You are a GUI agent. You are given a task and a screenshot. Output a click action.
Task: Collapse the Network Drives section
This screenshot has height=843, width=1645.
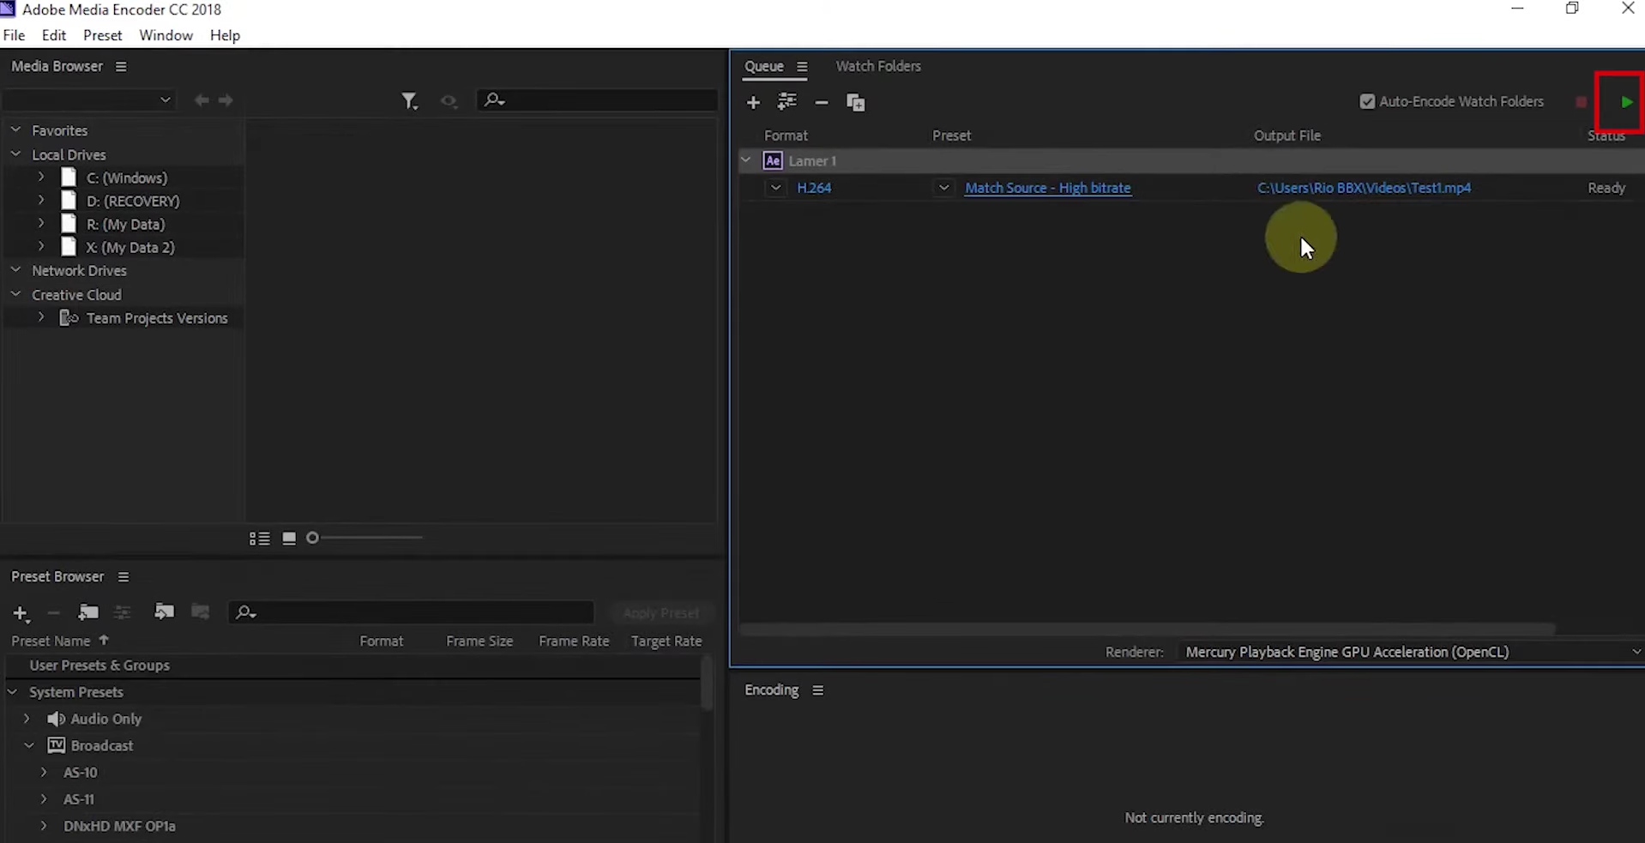[15, 269]
